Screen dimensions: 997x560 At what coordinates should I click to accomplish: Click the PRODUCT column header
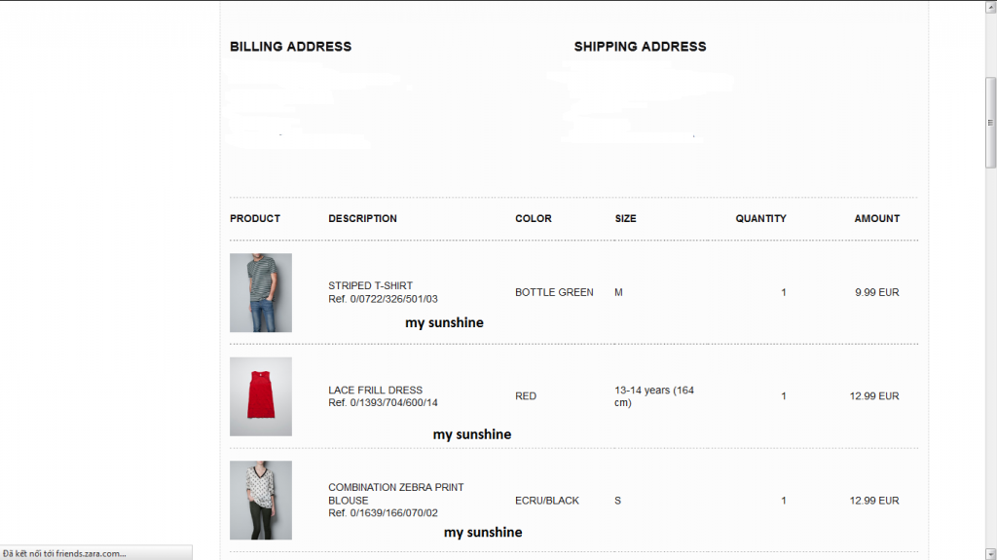[x=255, y=219]
